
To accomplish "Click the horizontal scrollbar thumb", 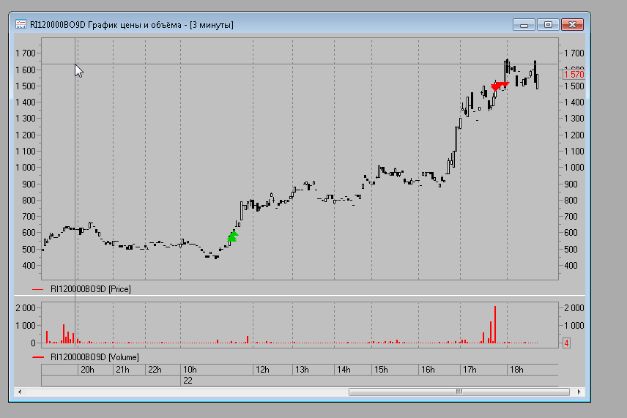I will click(x=459, y=392).
